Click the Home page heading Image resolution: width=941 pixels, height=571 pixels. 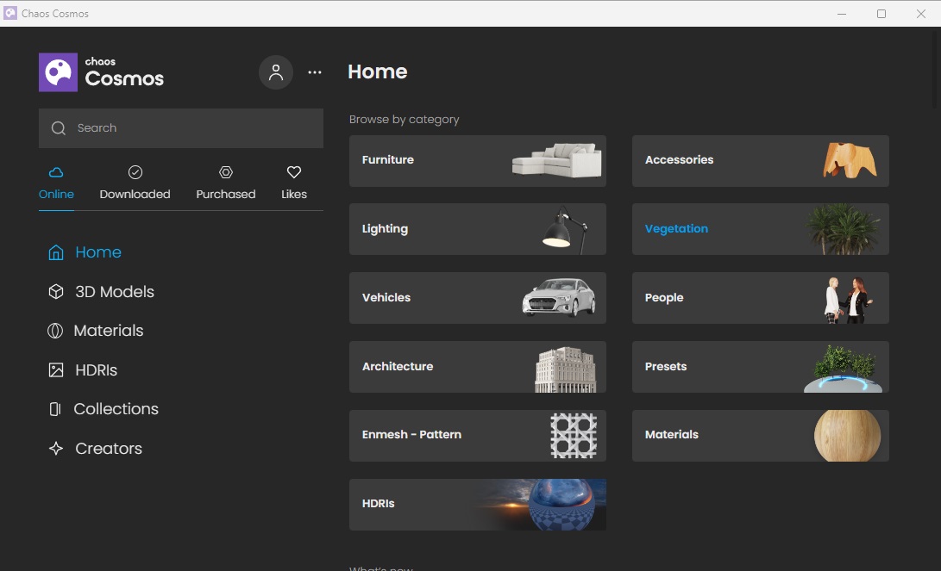tap(378, 71)
